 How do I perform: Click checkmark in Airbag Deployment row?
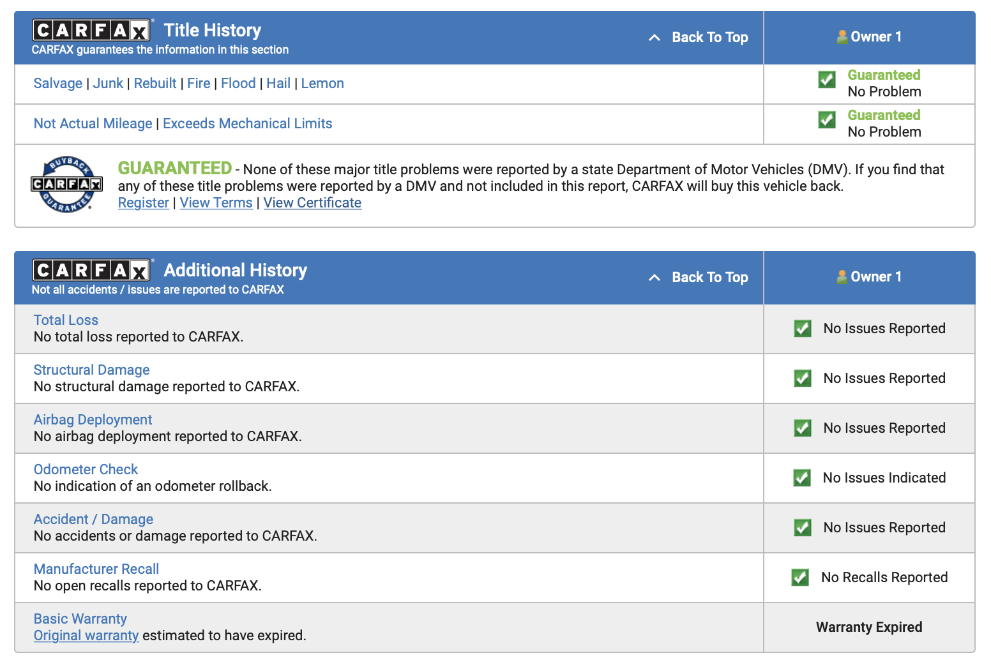click(803, 428)
